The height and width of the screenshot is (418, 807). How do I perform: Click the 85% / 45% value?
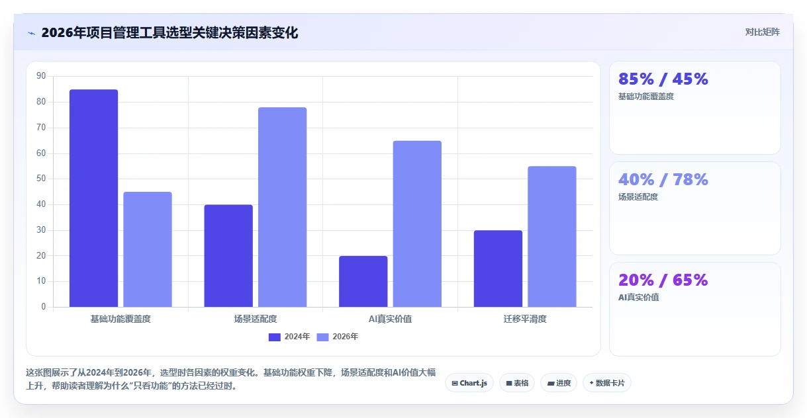pyautogui.click(x=663, y=79)
